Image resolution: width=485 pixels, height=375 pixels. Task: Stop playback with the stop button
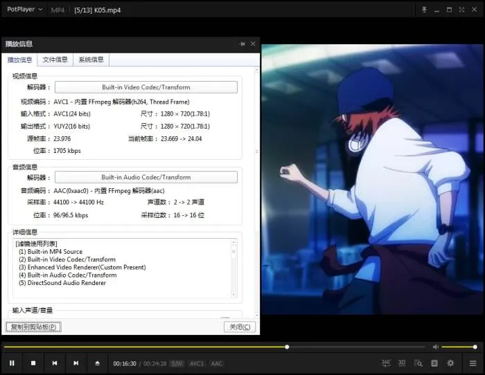click(x=33, y=363)
